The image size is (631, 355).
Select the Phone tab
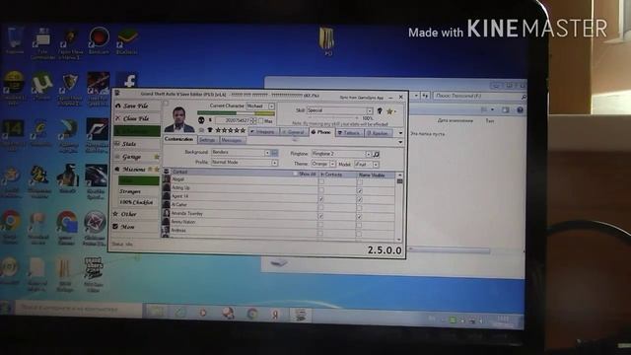[321, 132]
